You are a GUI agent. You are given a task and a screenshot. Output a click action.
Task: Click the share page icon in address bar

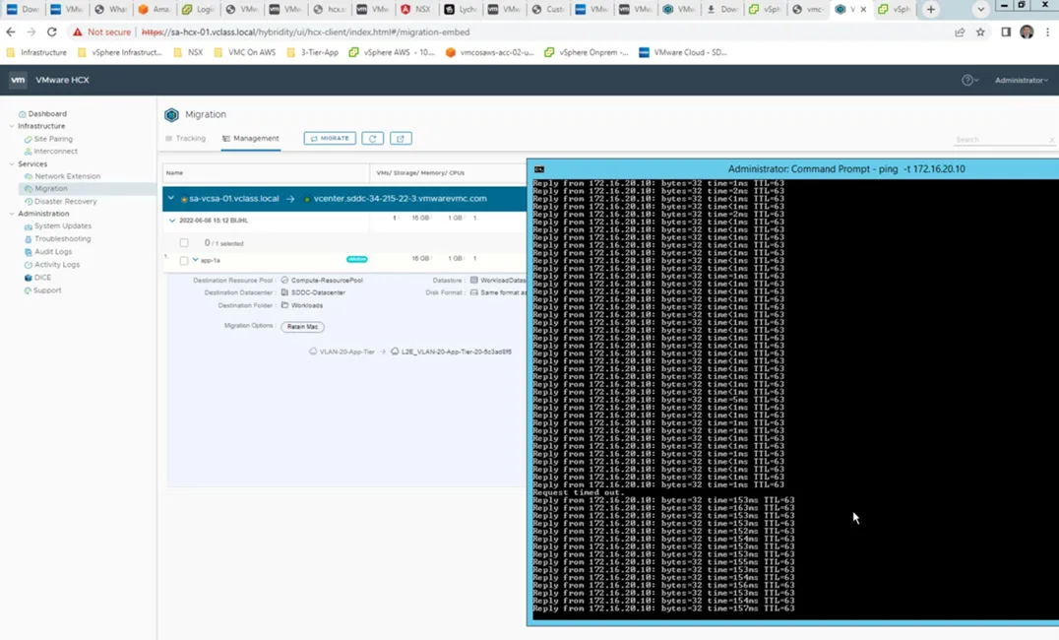point(960,32)
